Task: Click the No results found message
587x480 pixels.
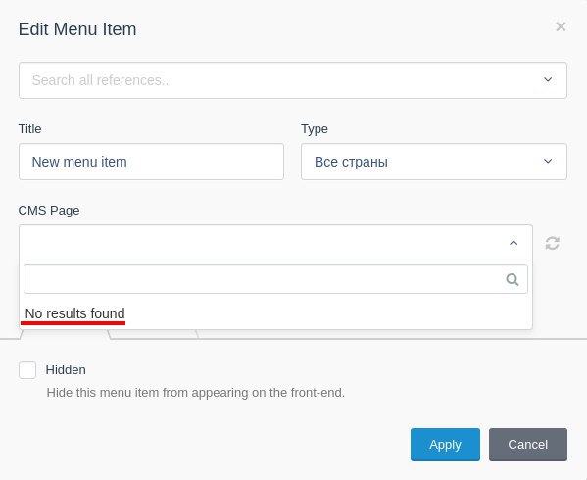Action: pos(74,313)
